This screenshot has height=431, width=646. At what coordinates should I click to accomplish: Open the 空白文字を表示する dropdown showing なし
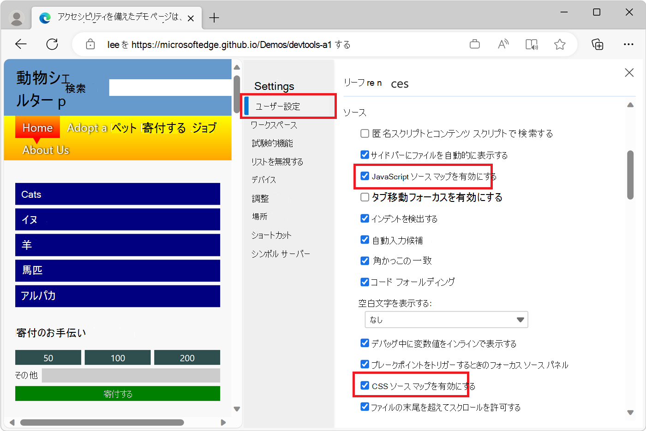coord(446,319)
